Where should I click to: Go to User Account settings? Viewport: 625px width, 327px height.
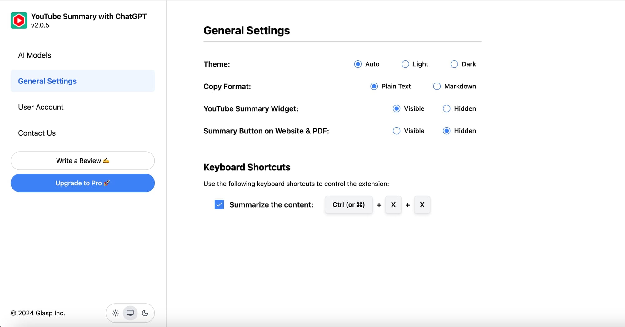point(83,107)
